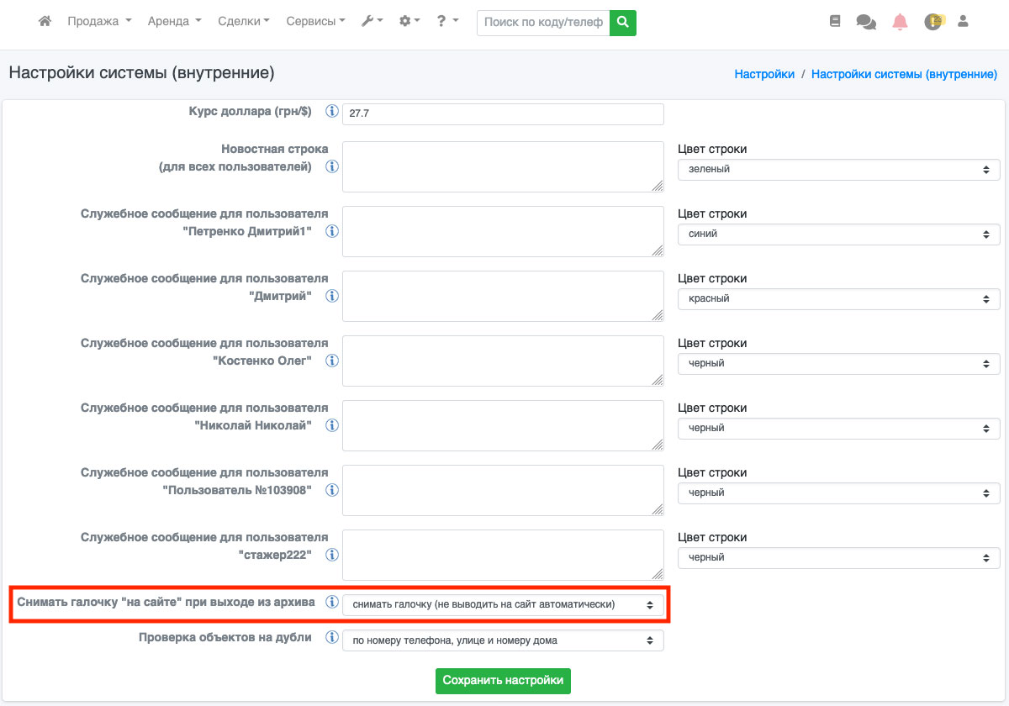Open the question mark help menu
Viewport: 1009px width, 706px height.
[x=447, y=22]
